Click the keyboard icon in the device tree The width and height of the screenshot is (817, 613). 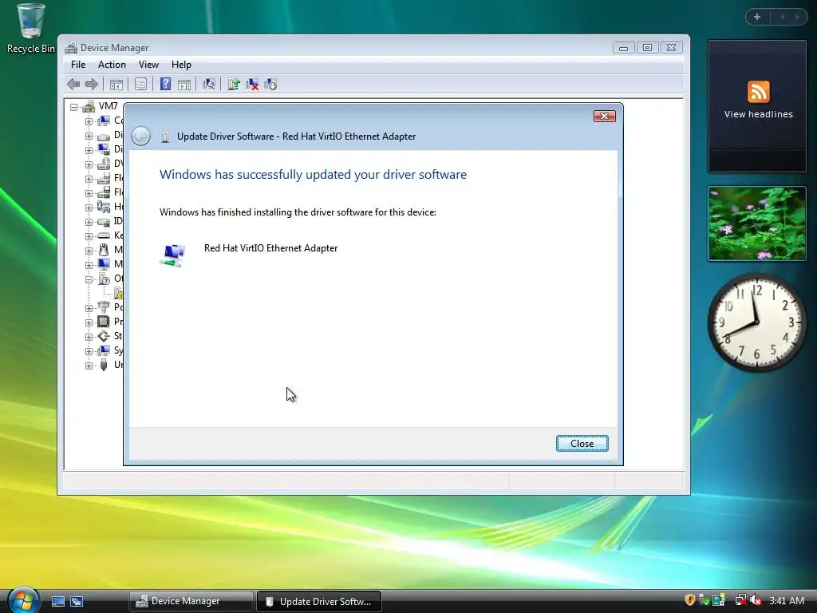[104, 235]
